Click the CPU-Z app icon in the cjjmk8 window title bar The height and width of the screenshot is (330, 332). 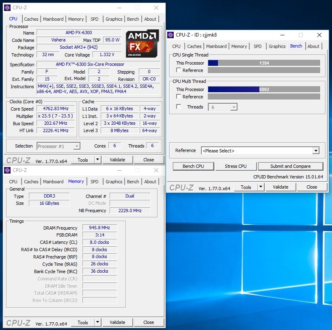coord(170,35)
